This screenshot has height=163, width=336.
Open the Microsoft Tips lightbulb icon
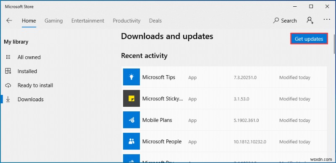[131, 77]
